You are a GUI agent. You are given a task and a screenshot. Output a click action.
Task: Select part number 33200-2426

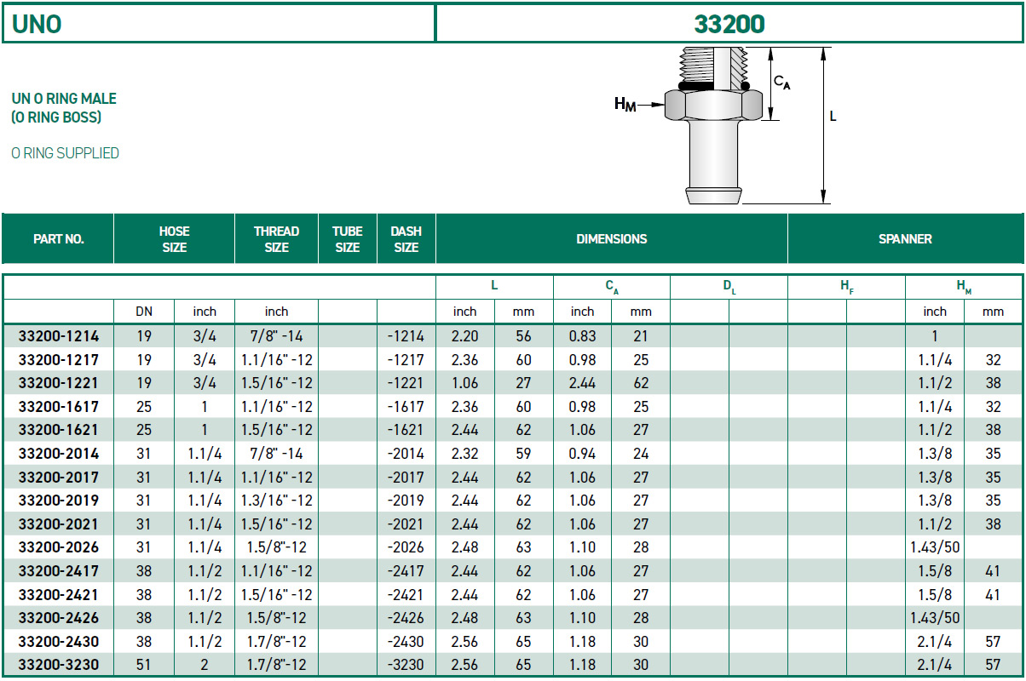(58, 617)
